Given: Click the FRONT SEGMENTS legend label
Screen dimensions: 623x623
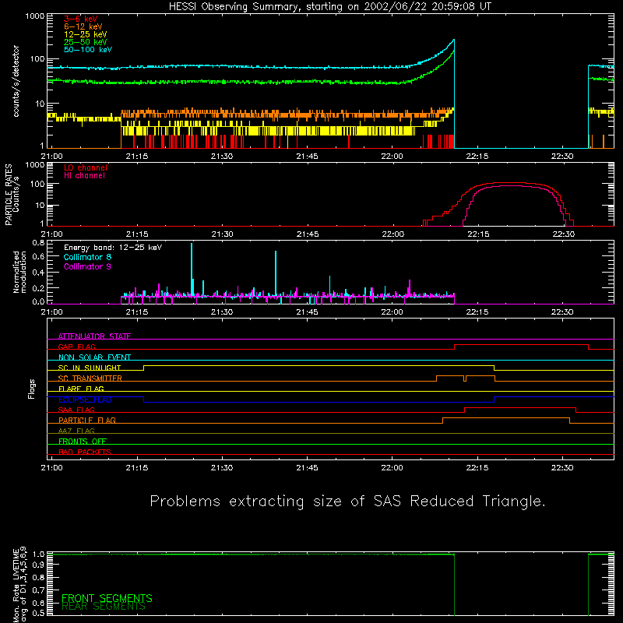Looking at the screenshot, I should pyautogui.click(x=107, y=598).
